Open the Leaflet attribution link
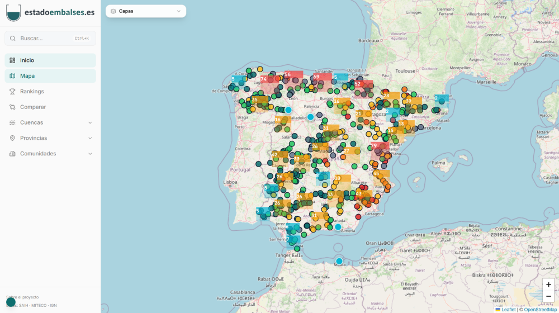This screenshot has height=313, width=559. [x=508, y=310]
